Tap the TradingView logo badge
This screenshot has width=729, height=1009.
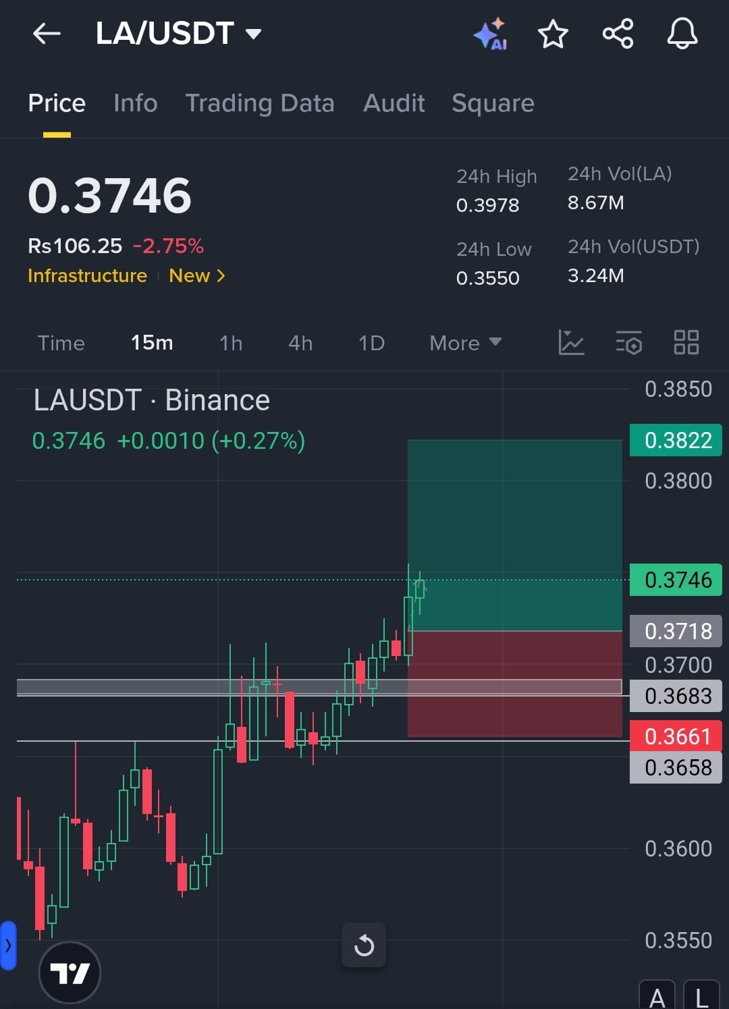pyautogui.click(x=70, y=973)
